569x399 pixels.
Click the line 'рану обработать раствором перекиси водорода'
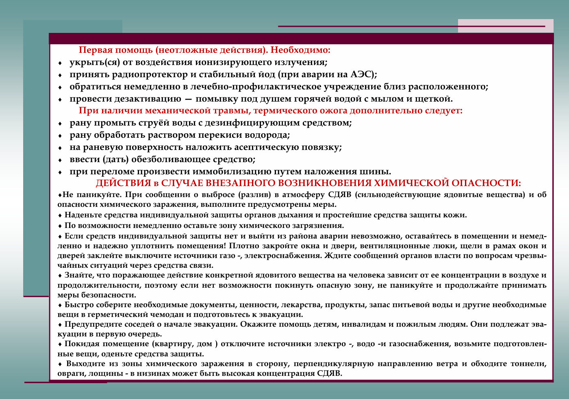pyautogui.click(x=180, y=135)
